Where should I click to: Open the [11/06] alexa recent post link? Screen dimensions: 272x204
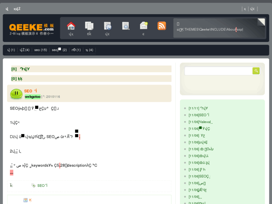coord(200,122)
